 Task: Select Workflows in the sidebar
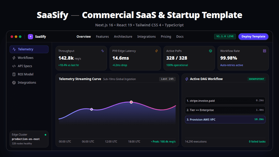[x=29, y=58]
